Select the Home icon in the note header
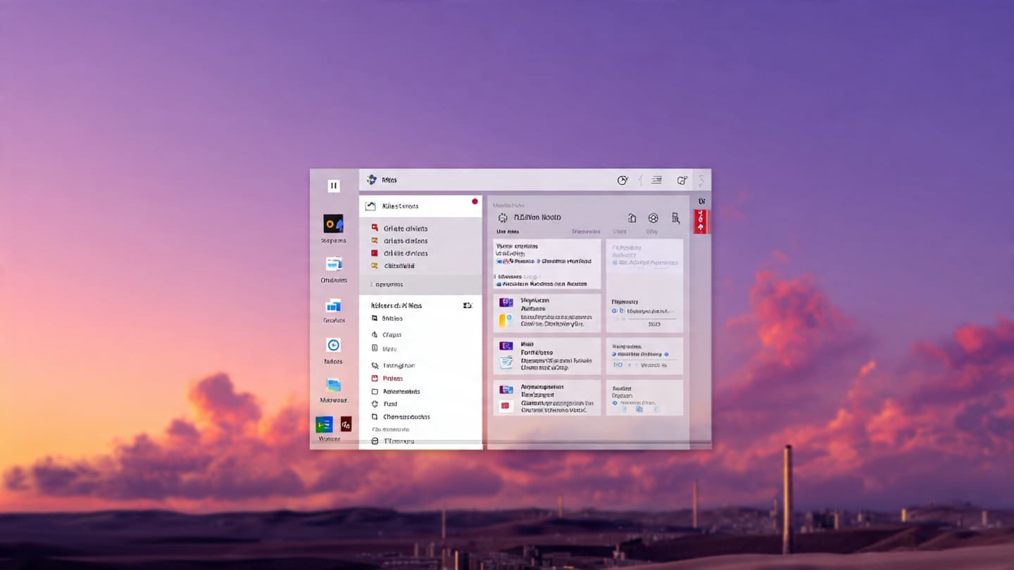The image size is (1014, 570). click(x=632, y=218)
